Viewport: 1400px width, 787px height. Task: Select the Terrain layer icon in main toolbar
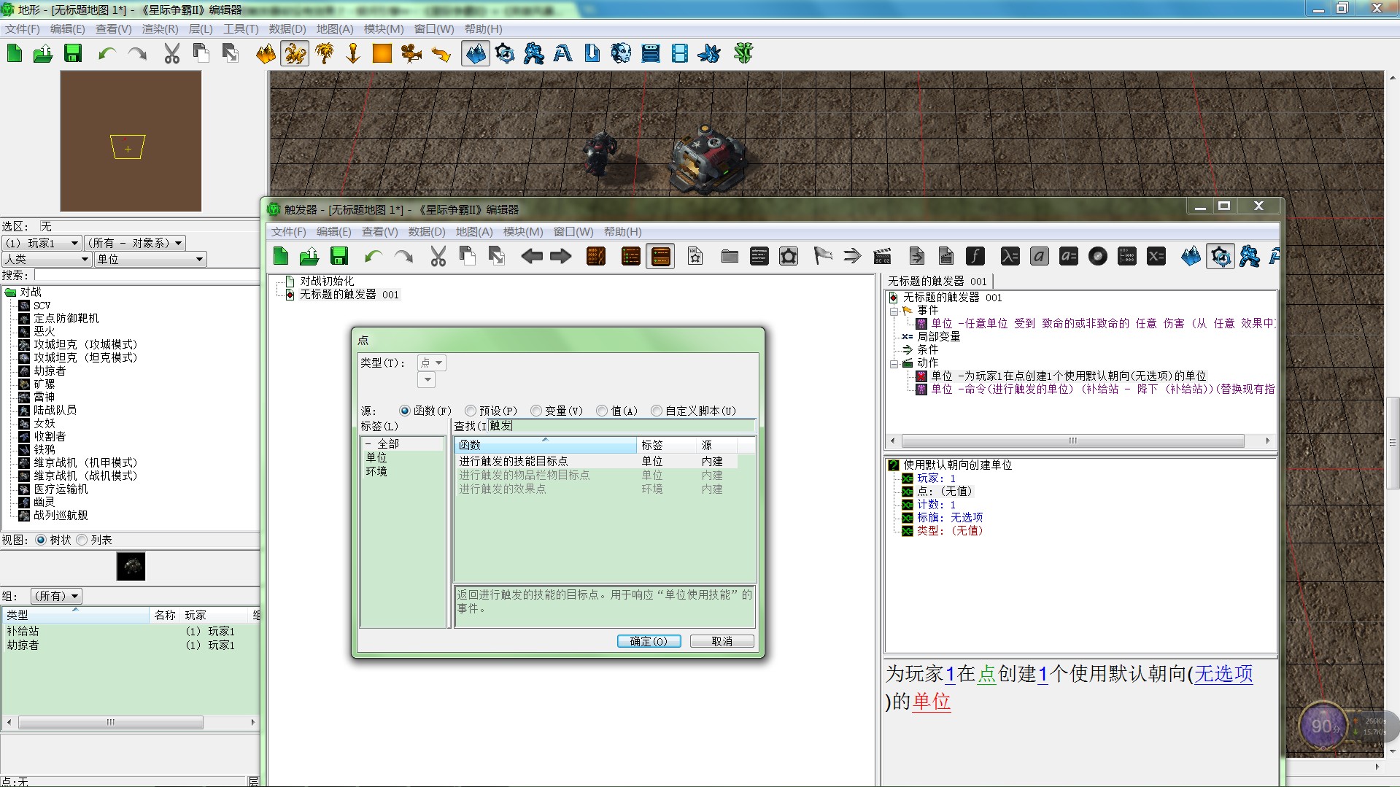266,53
